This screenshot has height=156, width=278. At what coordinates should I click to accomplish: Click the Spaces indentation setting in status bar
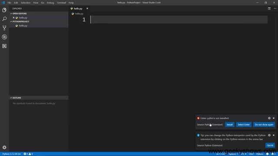point(233,154)
